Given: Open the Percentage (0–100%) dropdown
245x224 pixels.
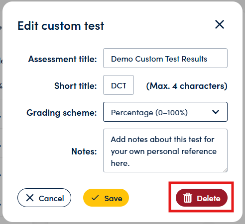Looking at the screenshot, I should click(165, 112).
